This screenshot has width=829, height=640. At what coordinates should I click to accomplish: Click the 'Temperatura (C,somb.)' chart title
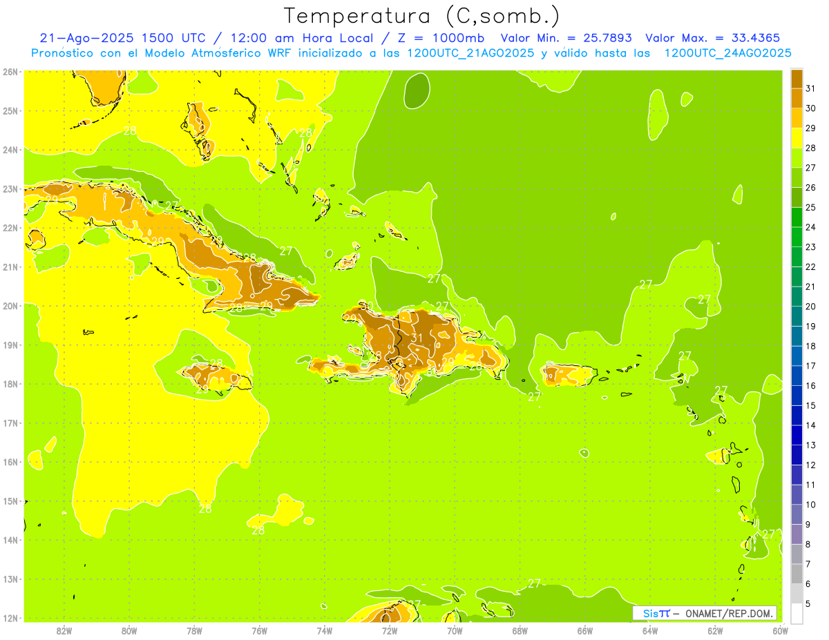coord(422,16)
